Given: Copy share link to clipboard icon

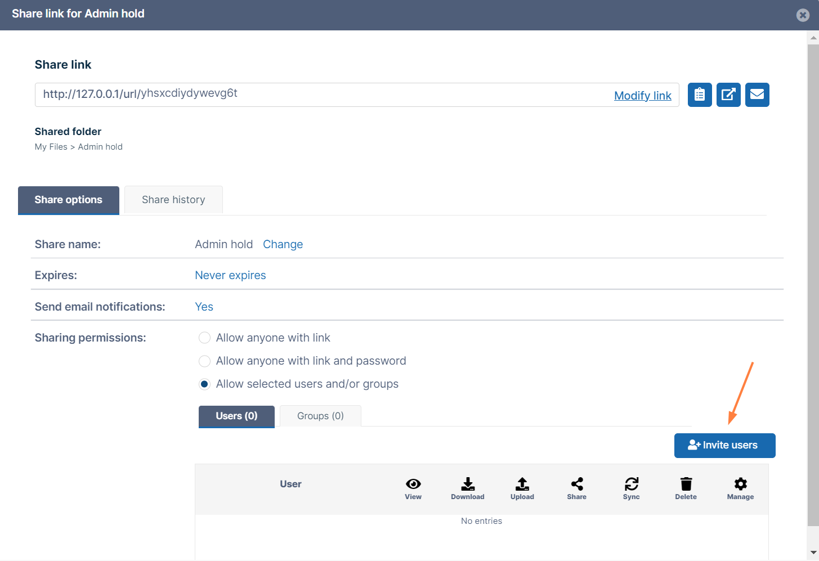Looking at the screenshot, I should 700,95.
